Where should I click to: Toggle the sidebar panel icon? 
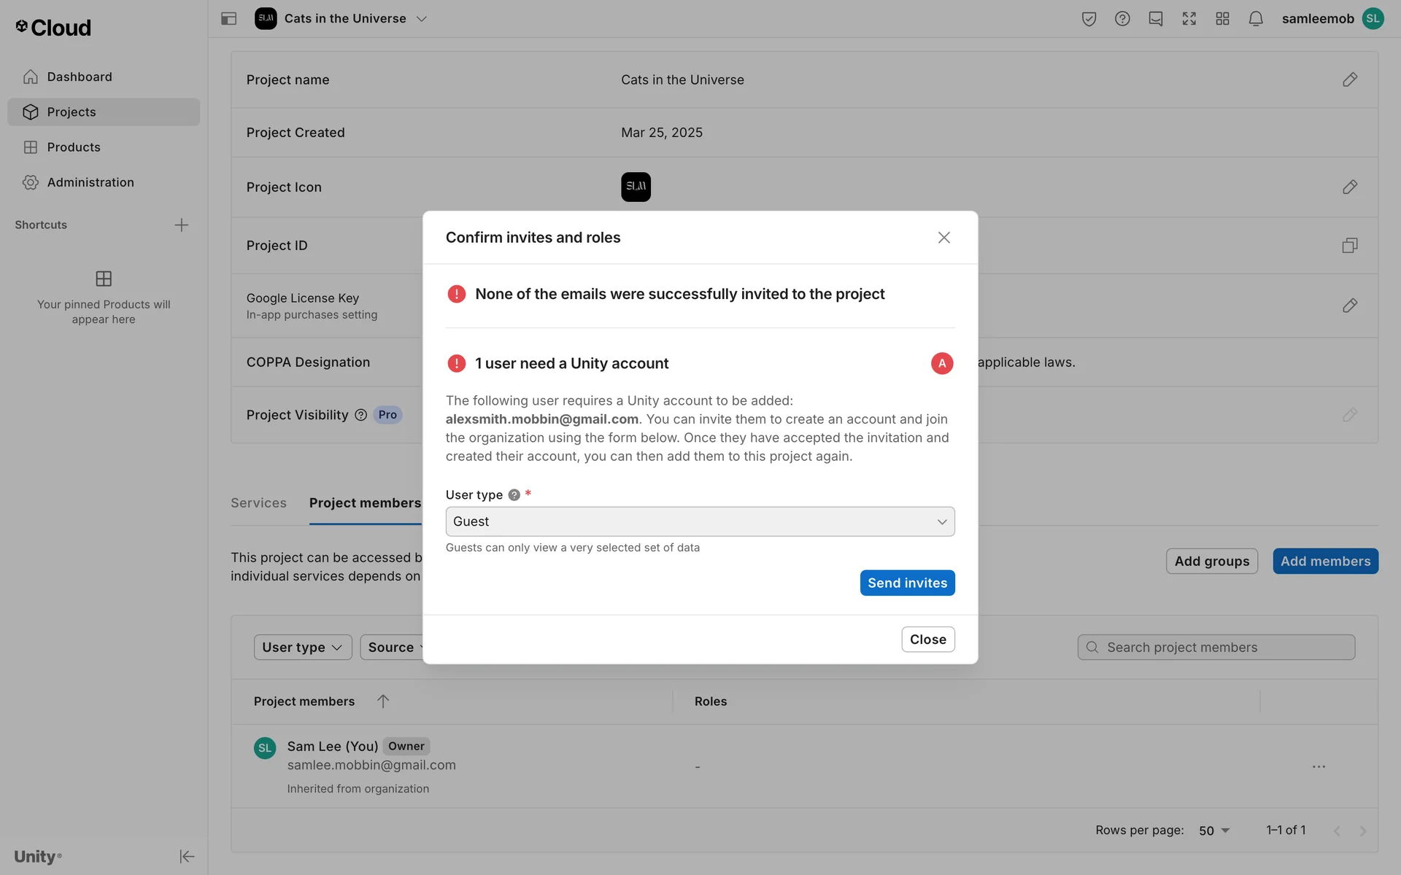click(x=228, y=19)
